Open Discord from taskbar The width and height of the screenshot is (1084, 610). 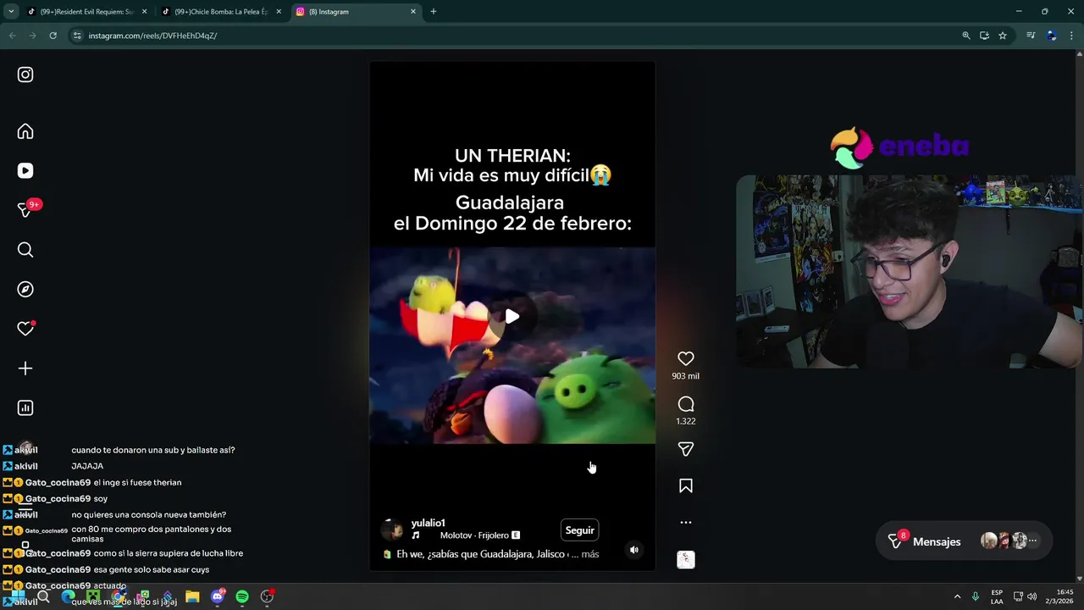tap(218, 596)
